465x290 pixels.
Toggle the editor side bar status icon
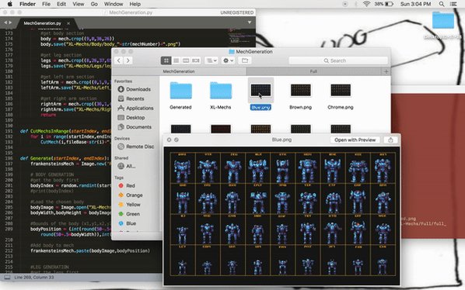[x=7, y=278]
